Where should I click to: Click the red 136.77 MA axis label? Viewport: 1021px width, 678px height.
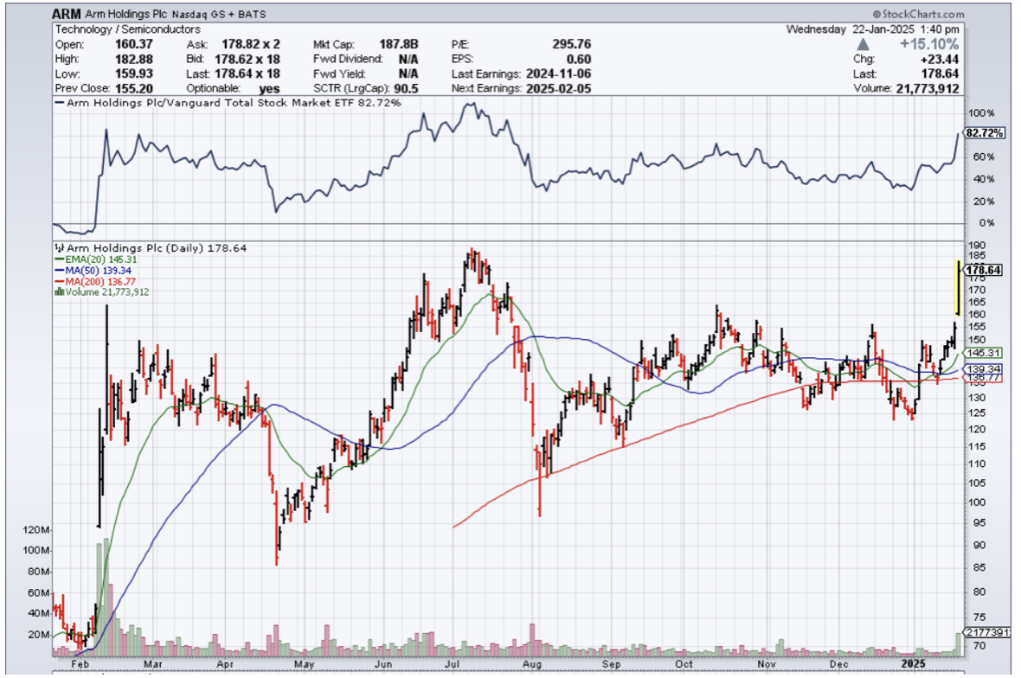(983, 378)
